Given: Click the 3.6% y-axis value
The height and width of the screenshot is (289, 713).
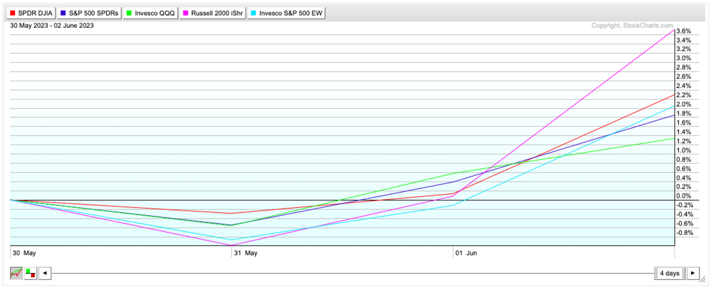Looking at the screenshot, I should coord(684,31).
